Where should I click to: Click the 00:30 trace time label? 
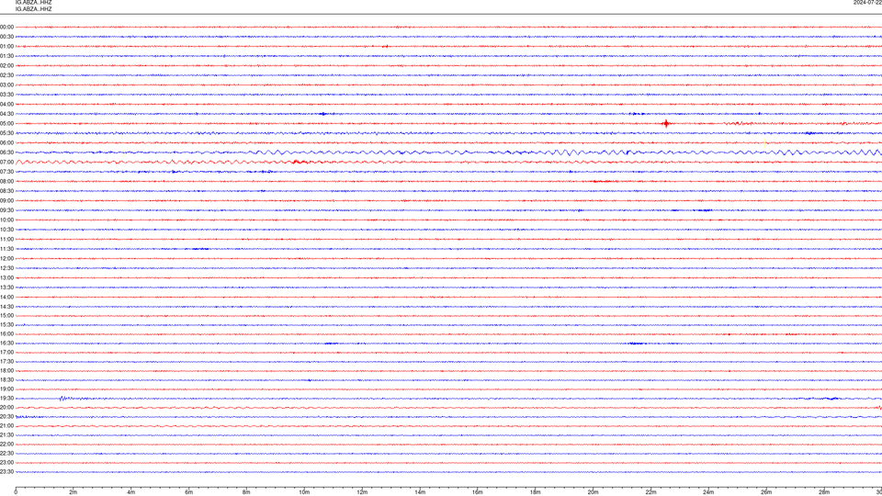point(6,37)
